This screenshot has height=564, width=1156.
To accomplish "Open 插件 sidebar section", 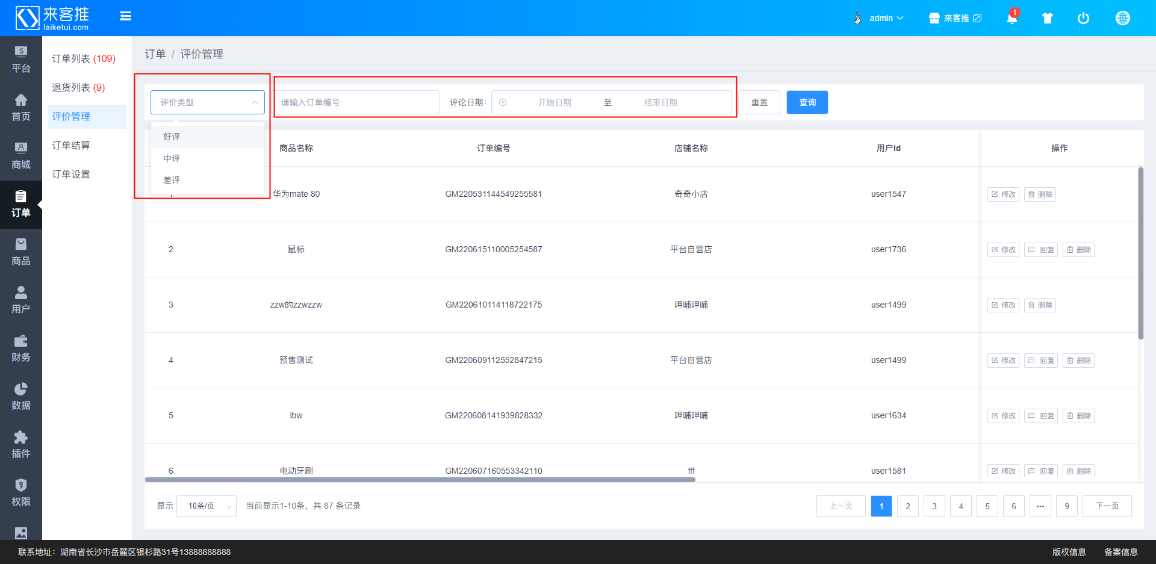I will (21, 445).
